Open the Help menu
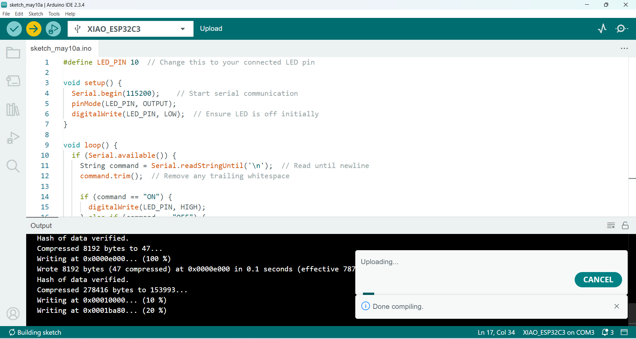The image size is (636, 339). [x=70, y=14]
